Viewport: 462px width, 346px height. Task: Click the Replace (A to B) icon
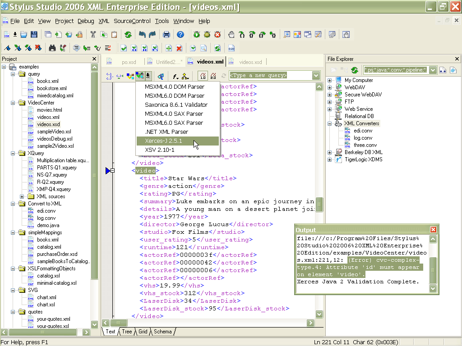pos(63,48)
